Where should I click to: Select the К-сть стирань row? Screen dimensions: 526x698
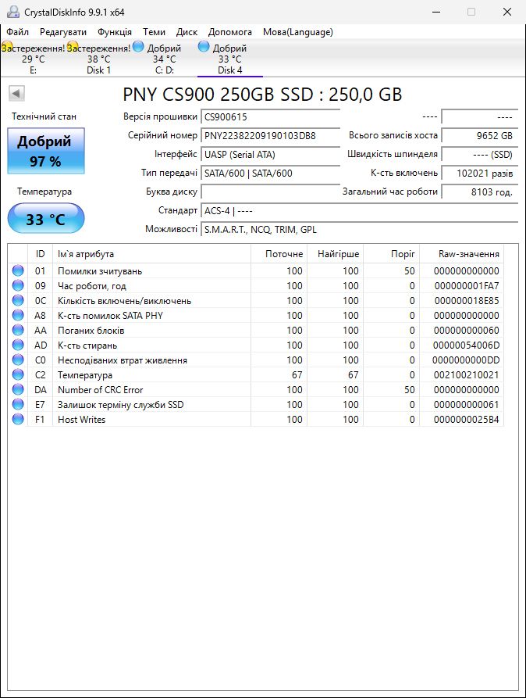[x=256, y=345]
